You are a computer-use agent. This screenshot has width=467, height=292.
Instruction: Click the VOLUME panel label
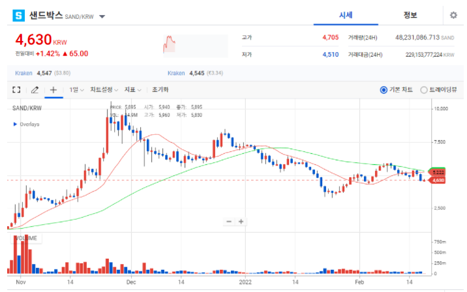[x=27, y=238]
